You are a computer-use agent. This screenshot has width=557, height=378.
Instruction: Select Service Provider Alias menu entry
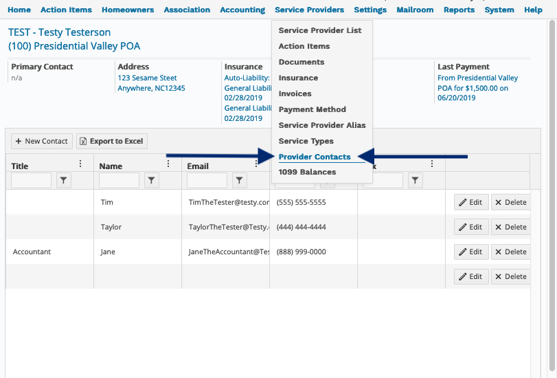[x=322, y=125]
